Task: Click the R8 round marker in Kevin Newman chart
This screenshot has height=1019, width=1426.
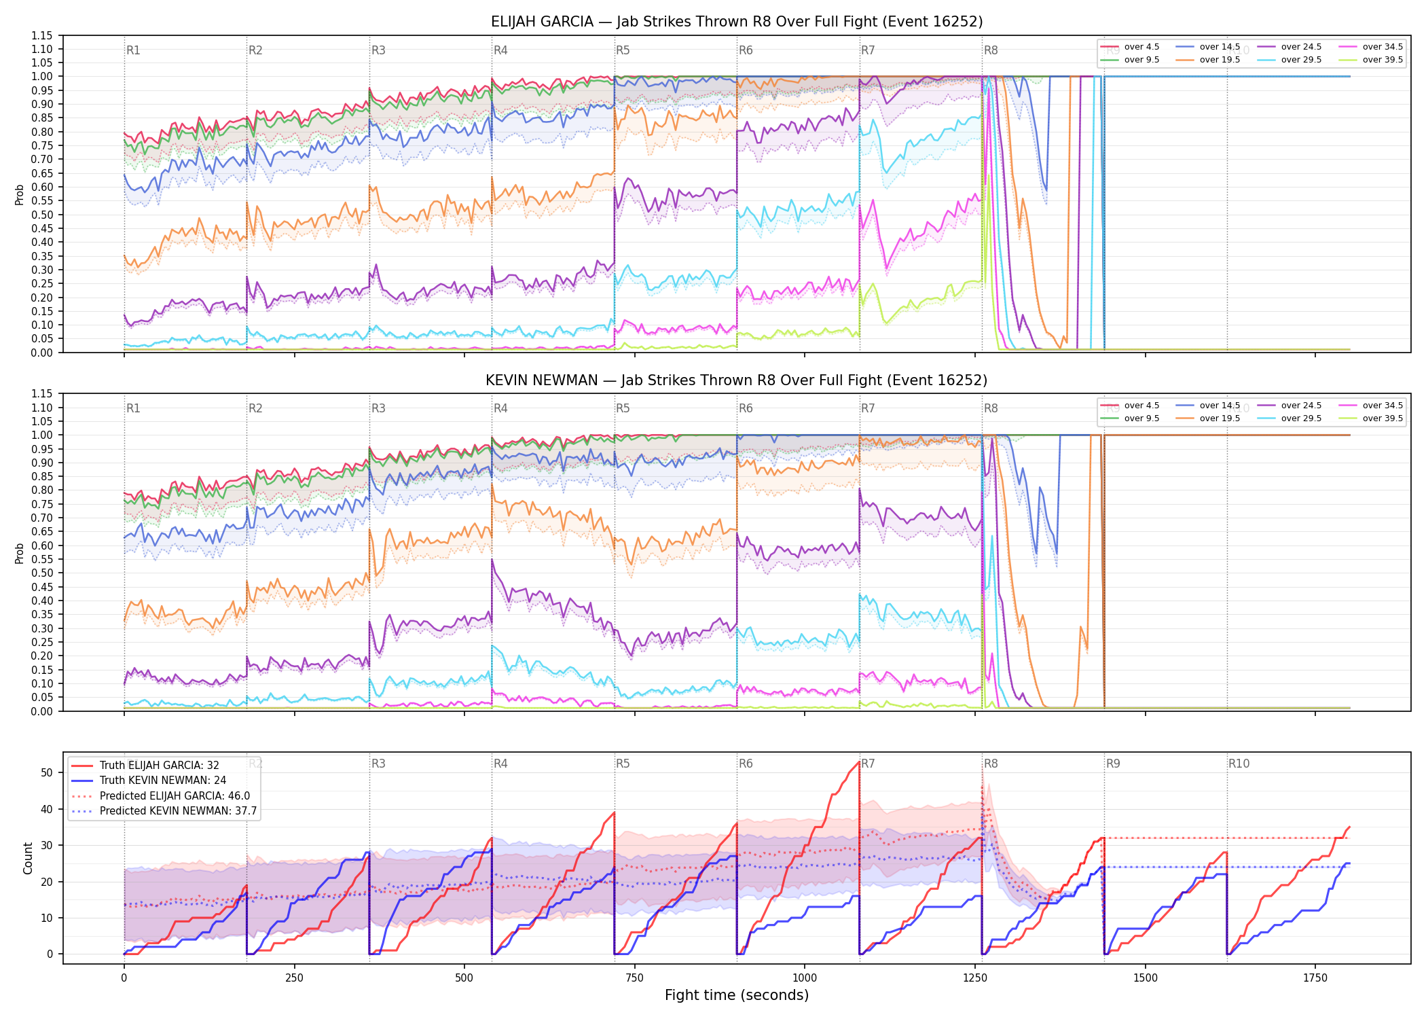Action: click(991, 408)
